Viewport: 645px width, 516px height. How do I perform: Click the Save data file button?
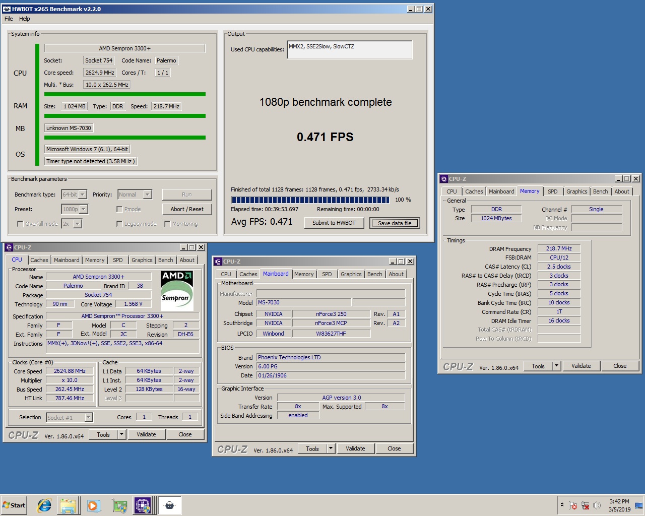pyautogui.click(x=395, y=223)
